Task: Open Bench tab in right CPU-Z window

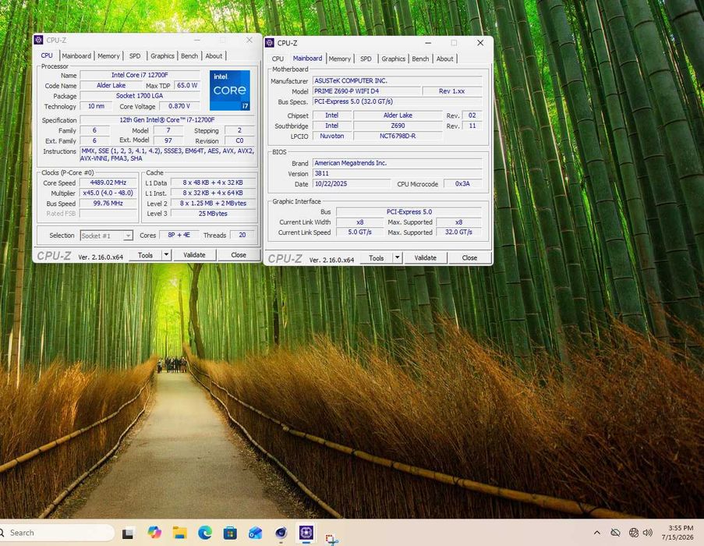Action: coord(420,58)
